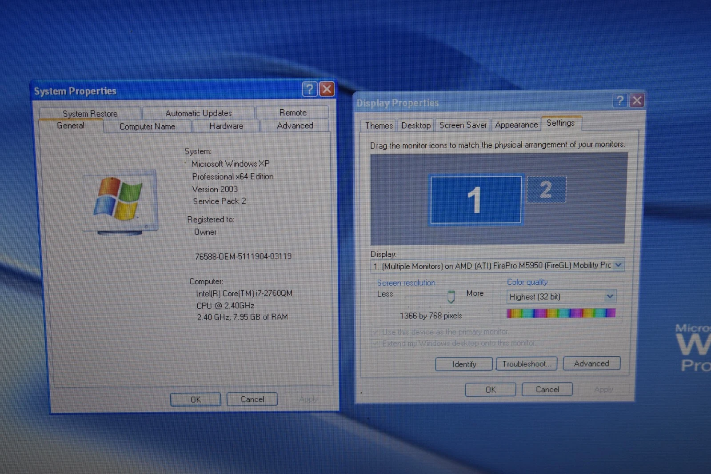The width and height of the screenshot is (711, 474).
Task: Click the screen resolution slider handle
Action: coord(451,297)
